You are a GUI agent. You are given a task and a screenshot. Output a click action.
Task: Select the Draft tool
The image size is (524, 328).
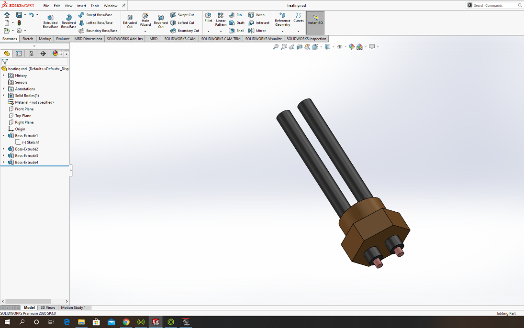236,23
